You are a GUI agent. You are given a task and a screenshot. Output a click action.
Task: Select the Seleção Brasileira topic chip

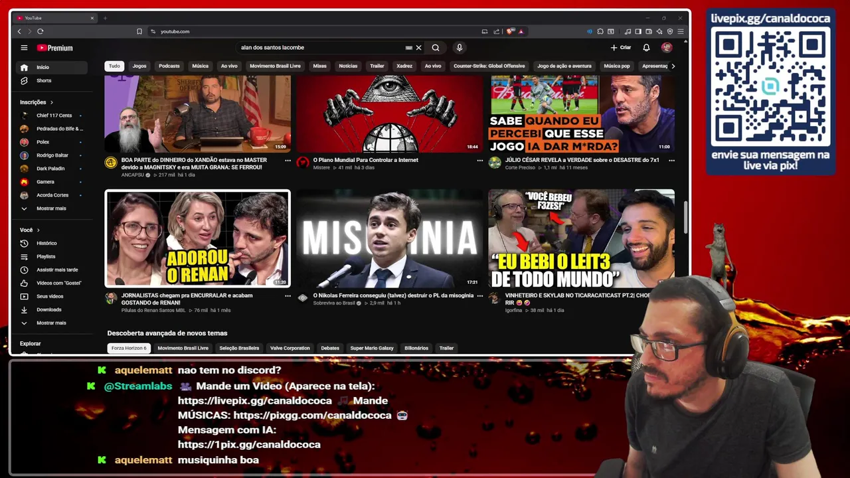[239, 348]
